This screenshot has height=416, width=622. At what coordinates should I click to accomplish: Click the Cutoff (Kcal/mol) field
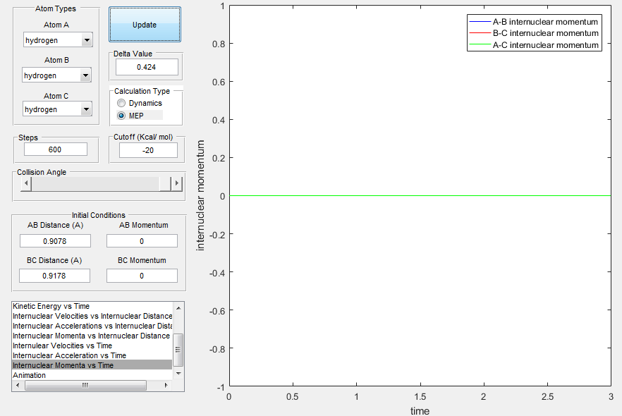pyautogui.click(x=148, y=150)
